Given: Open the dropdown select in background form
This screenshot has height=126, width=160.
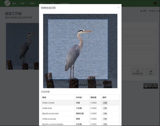Looking at the screenshot, I should click(x=139, y=32).
